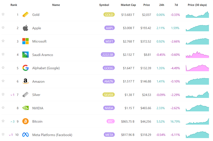Click Apple price $193.42

146,28
